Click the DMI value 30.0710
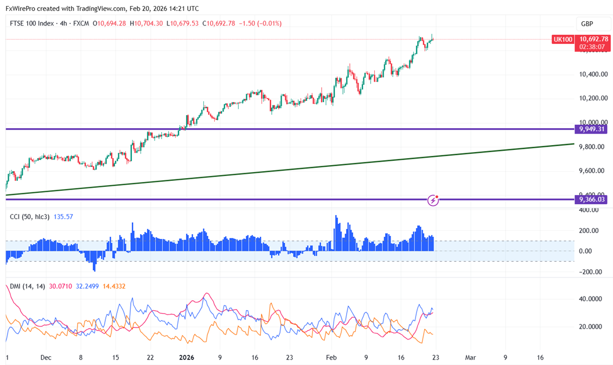 [61, 286]
